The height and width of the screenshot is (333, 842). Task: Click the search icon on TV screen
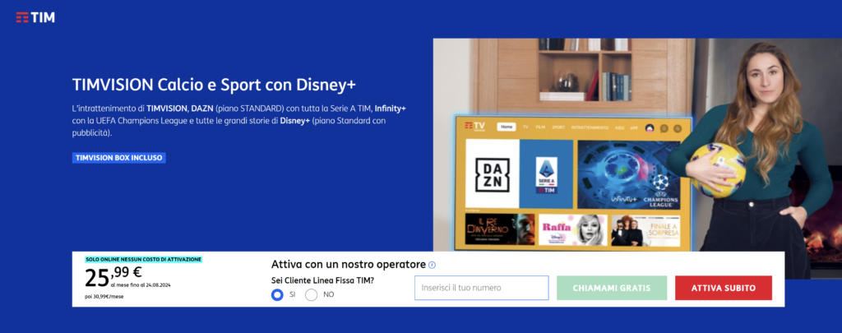(x=678, y=128)
